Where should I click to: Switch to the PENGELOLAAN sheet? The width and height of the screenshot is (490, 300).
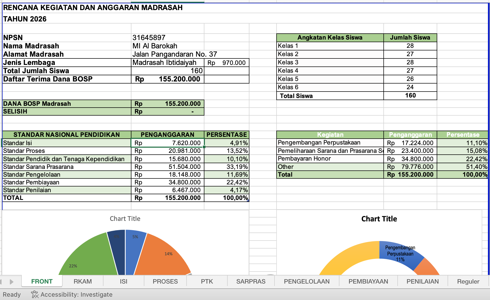coord(307,281)
